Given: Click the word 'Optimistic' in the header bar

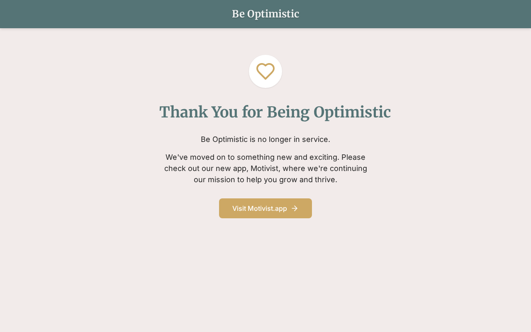Looking at the screenshot, I should coord(273,14).
